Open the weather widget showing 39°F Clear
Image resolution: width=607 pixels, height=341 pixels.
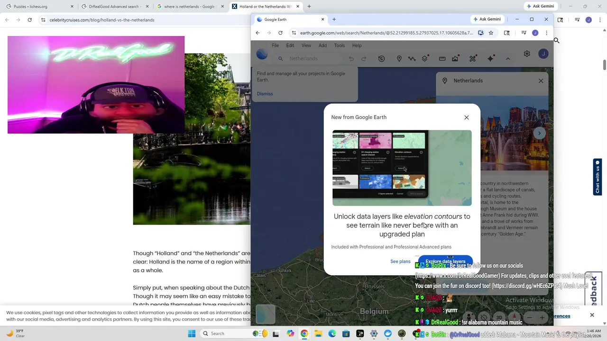15,333
